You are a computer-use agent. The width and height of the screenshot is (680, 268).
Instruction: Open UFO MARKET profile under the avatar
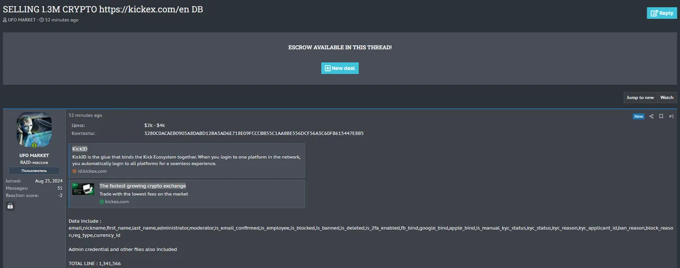click(x=34, y=155)
